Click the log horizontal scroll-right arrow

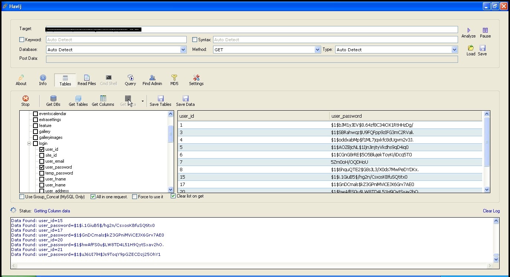tap(490, 265)
